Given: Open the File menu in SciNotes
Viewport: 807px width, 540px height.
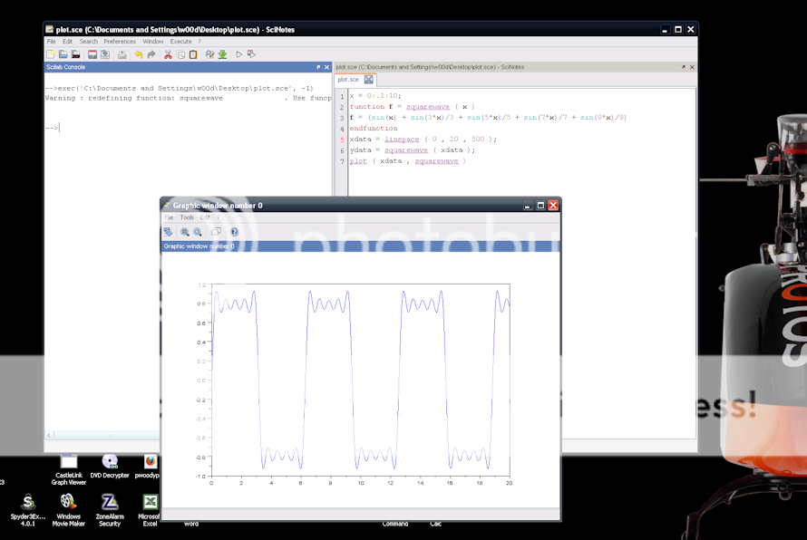Looking at the screenshot, I should click(x=52, y=42).
